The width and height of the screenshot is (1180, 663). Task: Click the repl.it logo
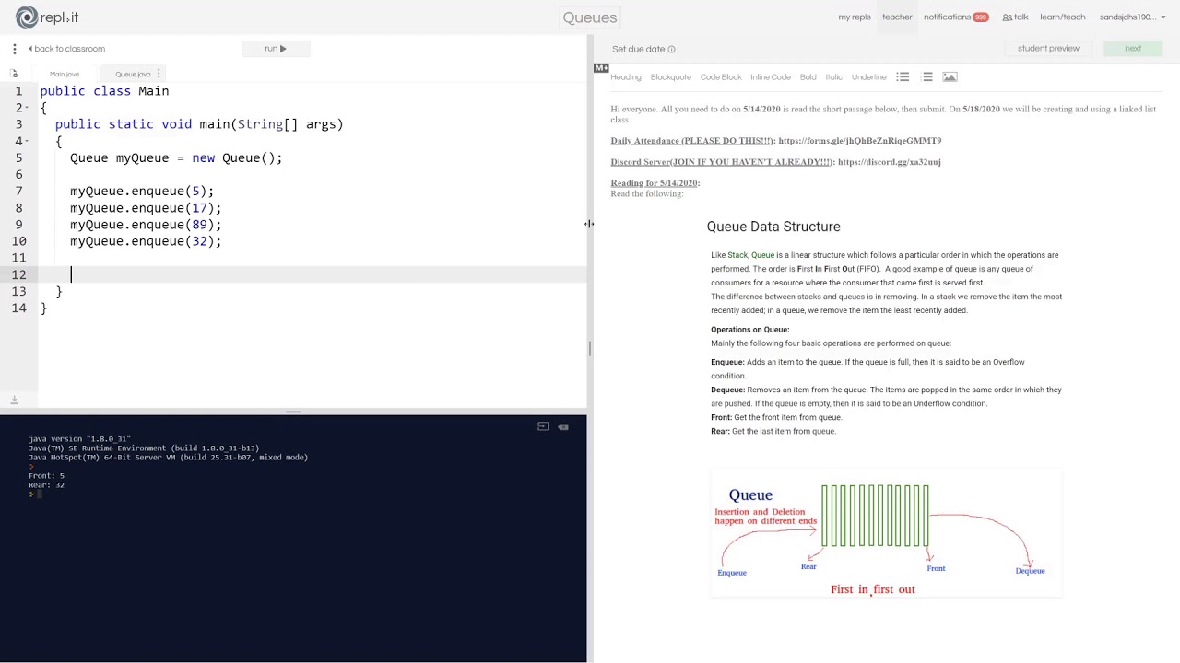coord(46,17)
